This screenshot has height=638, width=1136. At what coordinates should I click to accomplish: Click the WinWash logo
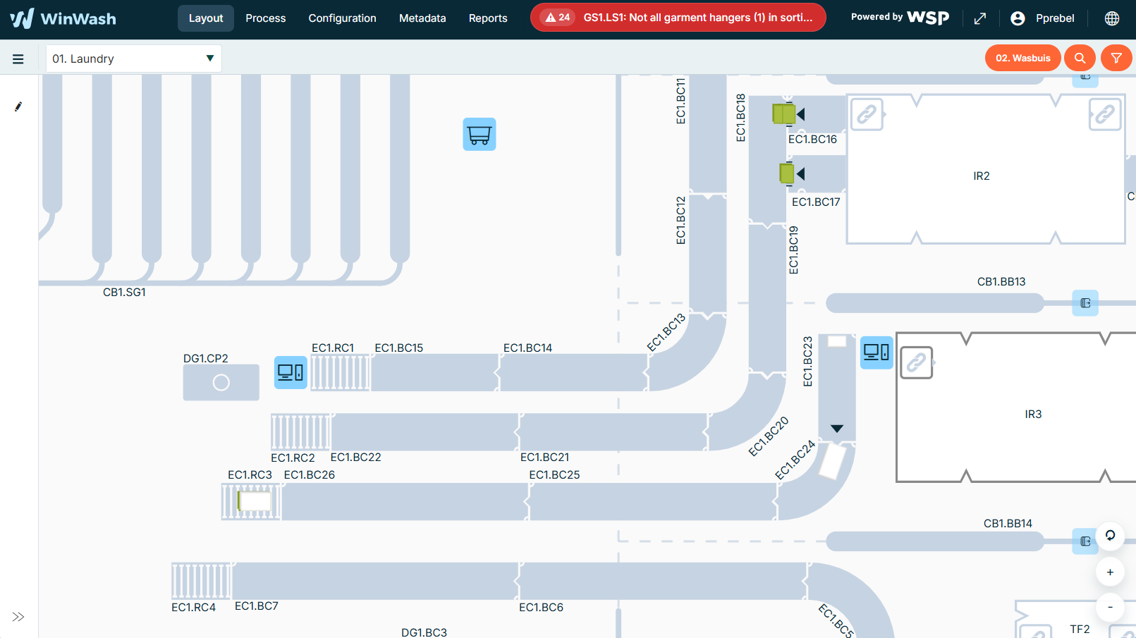63,18
